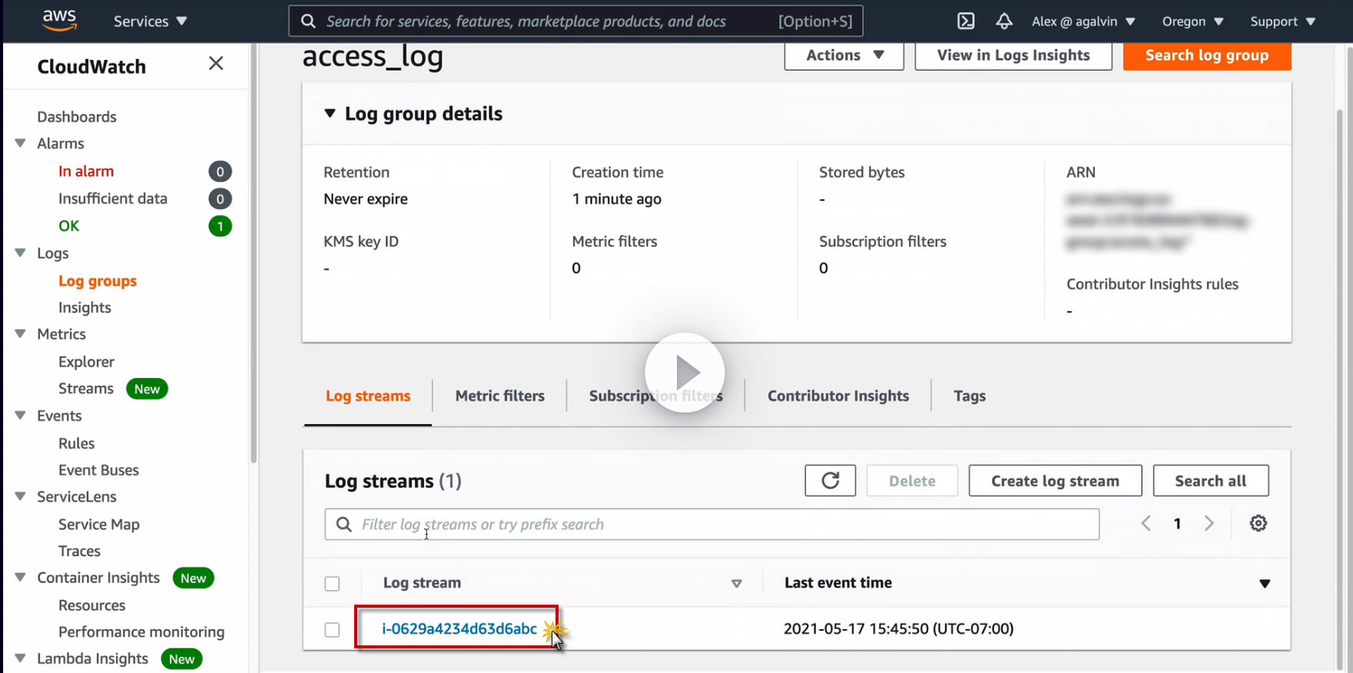1353x673 pixels.
Task: Click the notifications bell icon
Action: coord(1003,22)
